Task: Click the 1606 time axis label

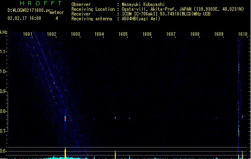Action: click(147, 34)
